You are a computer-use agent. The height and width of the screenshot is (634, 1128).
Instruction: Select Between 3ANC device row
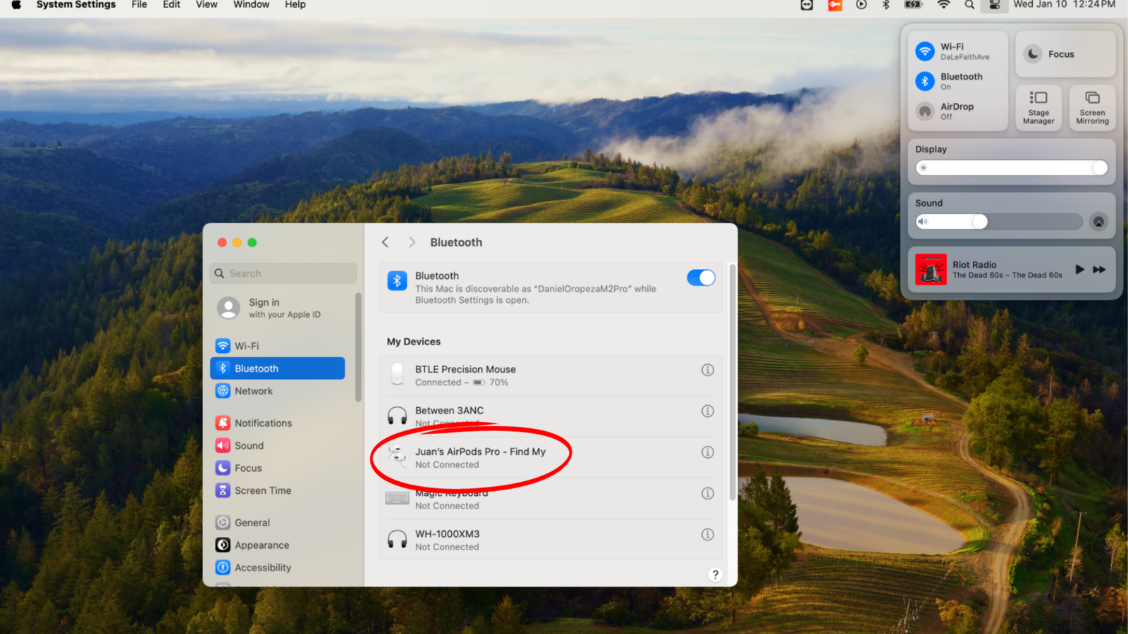[551, 416]
